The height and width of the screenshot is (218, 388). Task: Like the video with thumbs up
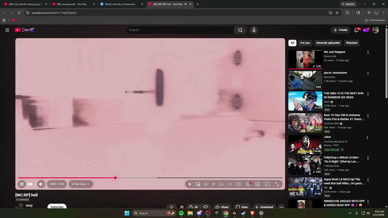pos(193,207)
